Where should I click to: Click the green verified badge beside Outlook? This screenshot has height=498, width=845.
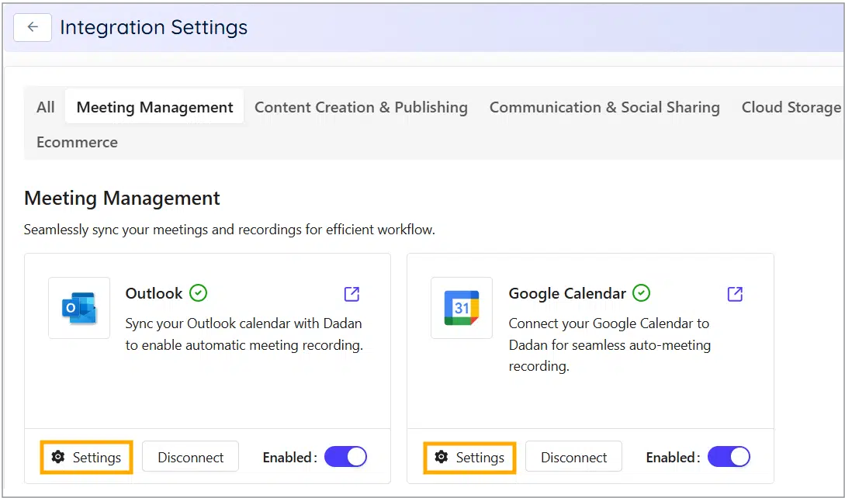pos(197,293)
